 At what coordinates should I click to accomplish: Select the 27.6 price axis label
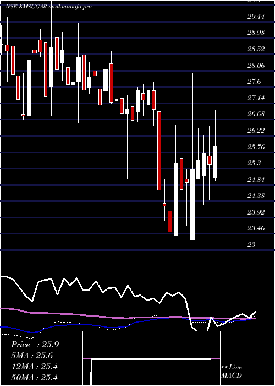pos(254,82)
